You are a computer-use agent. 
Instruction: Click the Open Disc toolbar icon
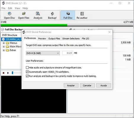9,14
